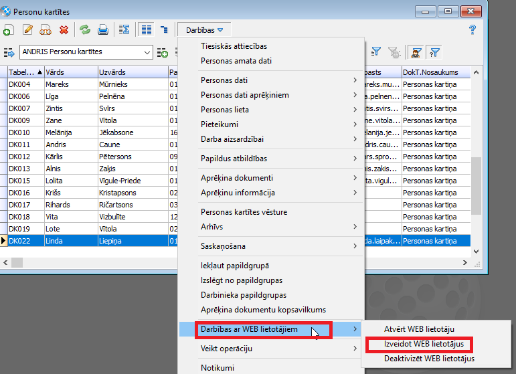Viewport: 516px width, 374px height.
Task: Expand the Personas dati submenu
Action: coord(278,80)
